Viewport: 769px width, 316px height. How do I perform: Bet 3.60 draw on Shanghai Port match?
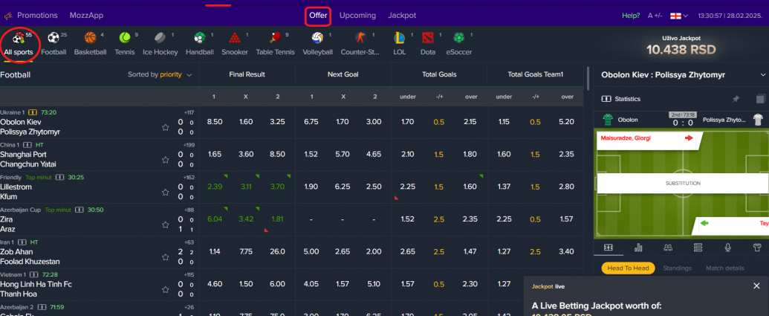pyautogui.click(x=246, y=154)
